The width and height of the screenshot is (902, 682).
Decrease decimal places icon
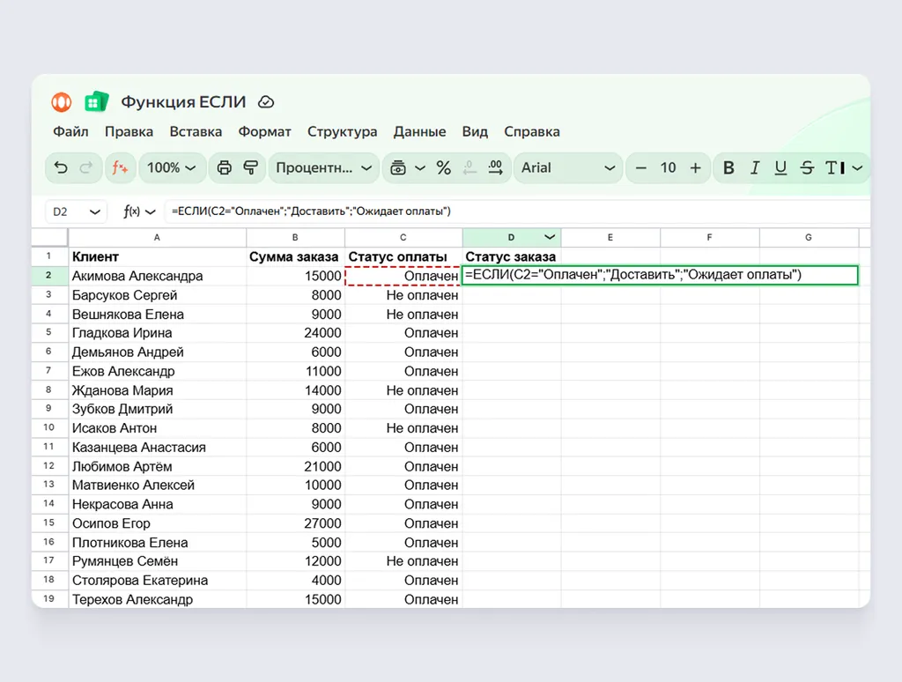click(470, 167)
